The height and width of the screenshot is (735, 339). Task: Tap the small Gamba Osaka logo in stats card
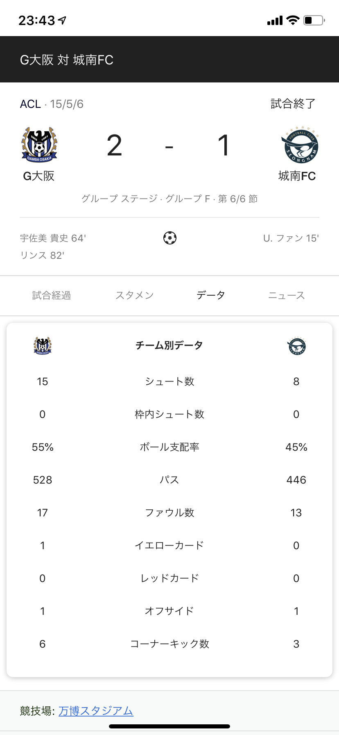click(43, 345)
